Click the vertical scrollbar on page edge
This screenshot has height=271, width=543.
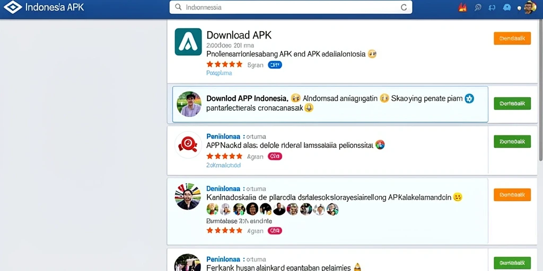541,90
